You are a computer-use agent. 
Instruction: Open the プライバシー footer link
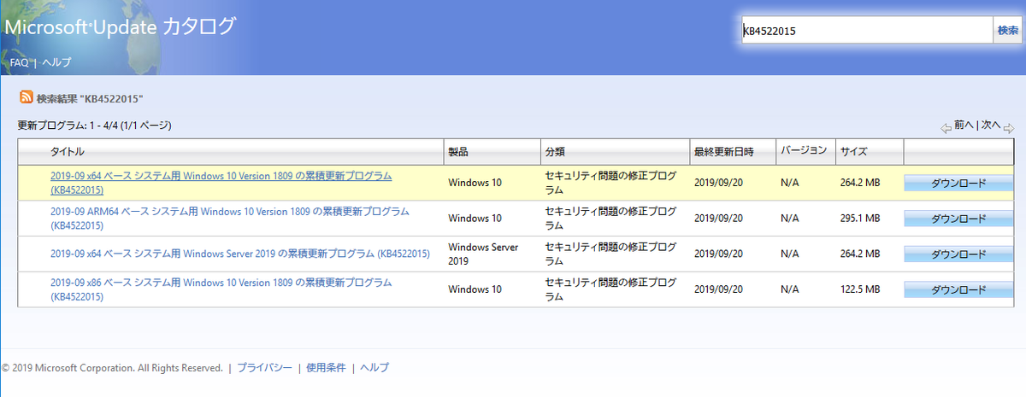click(x=265, y=368)
